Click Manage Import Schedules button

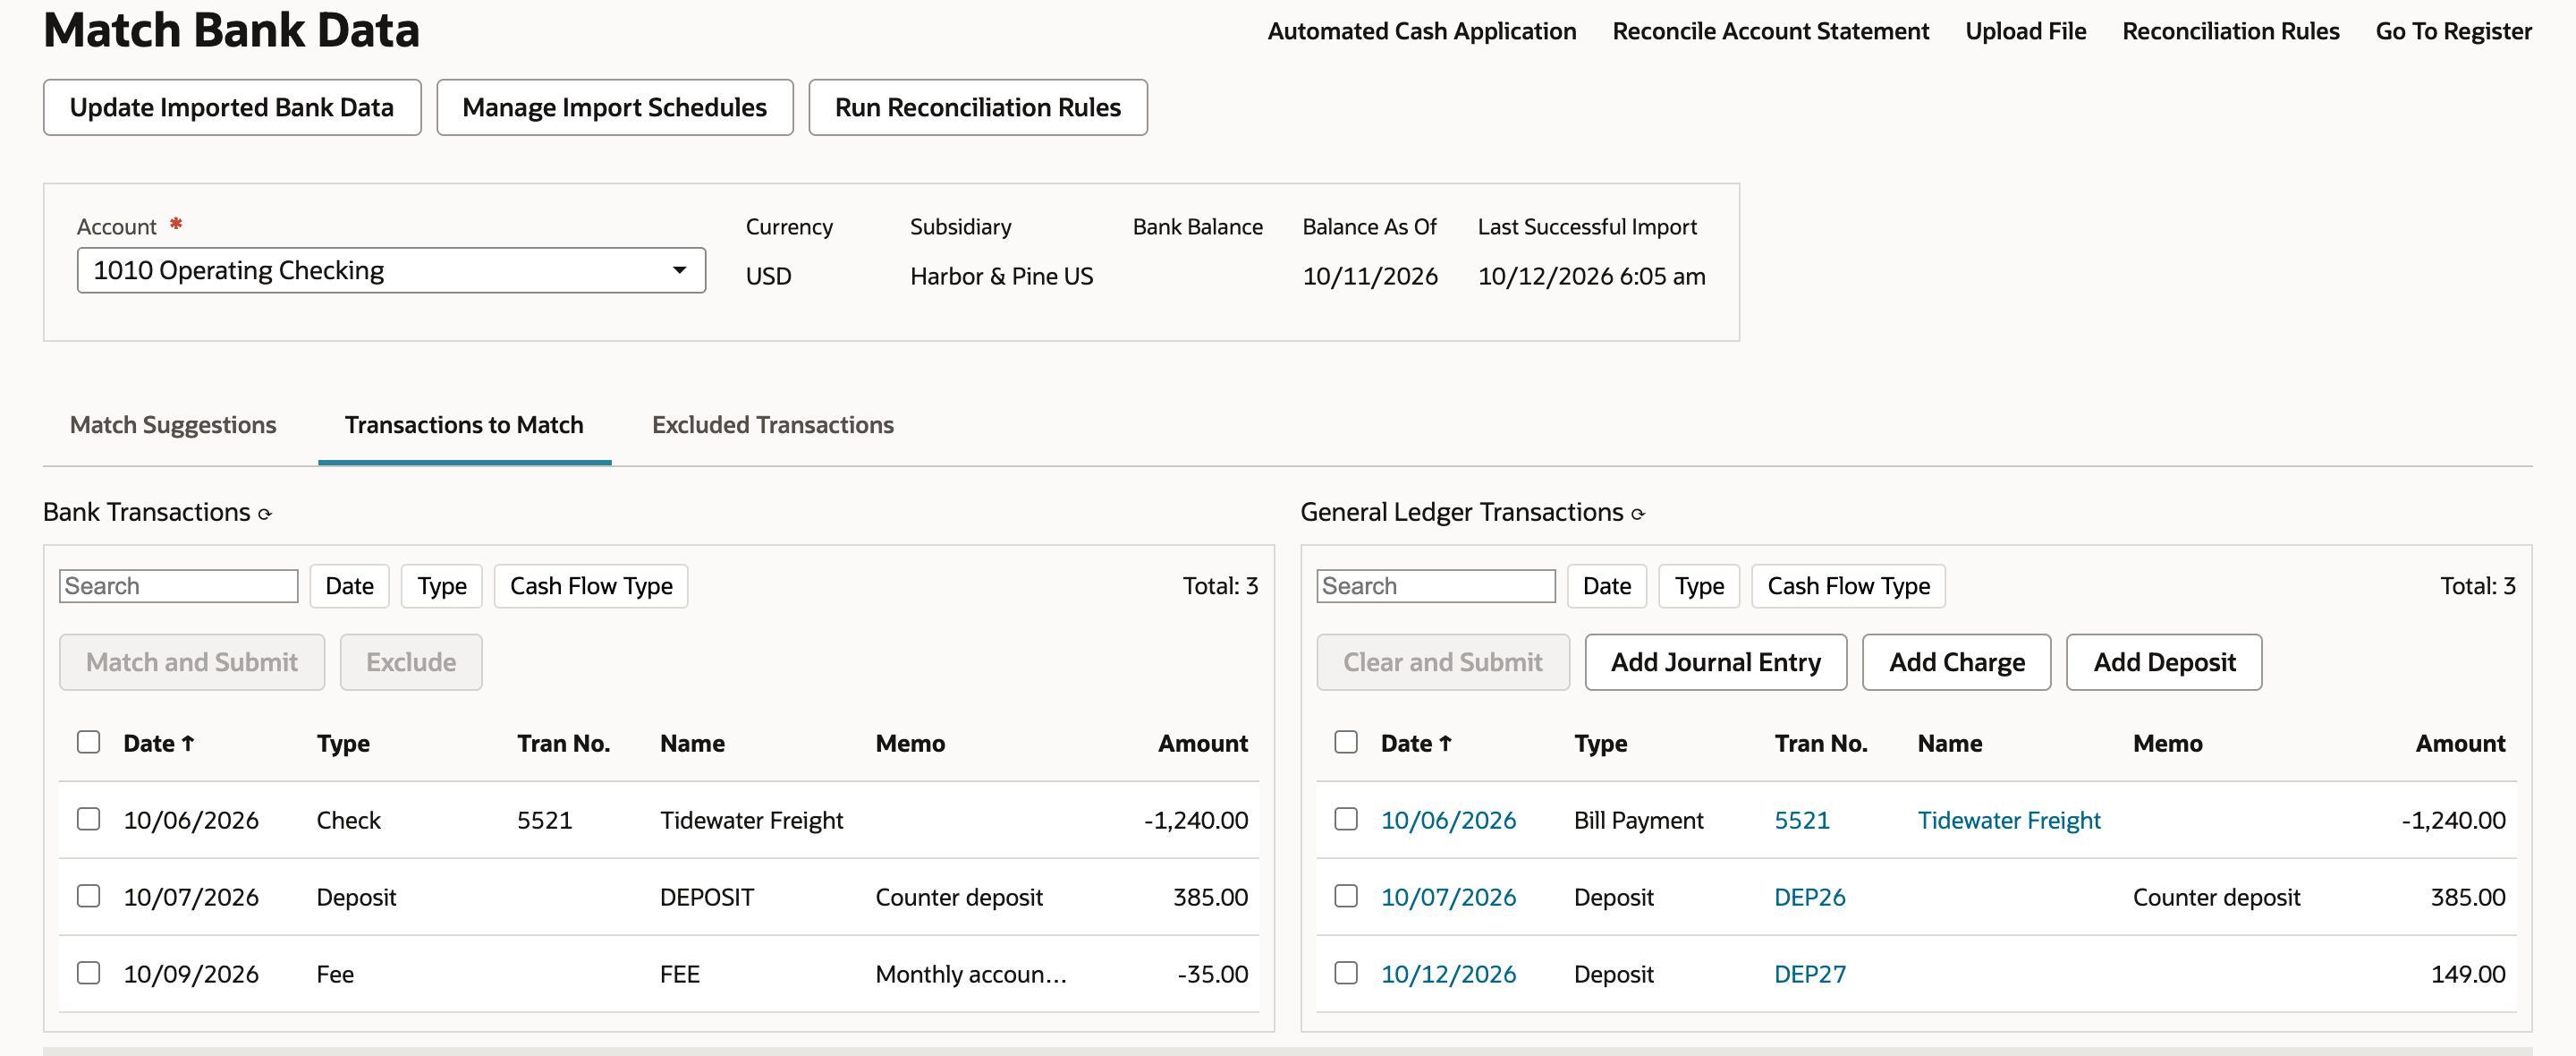click(615, 107)
